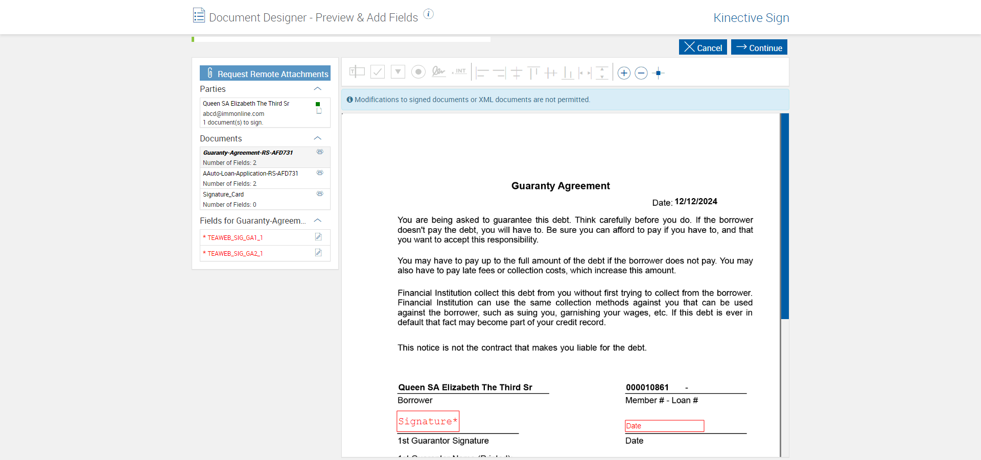Click Request Remote Attachments button
981x460 pixels.
click(x=265, y=73)
